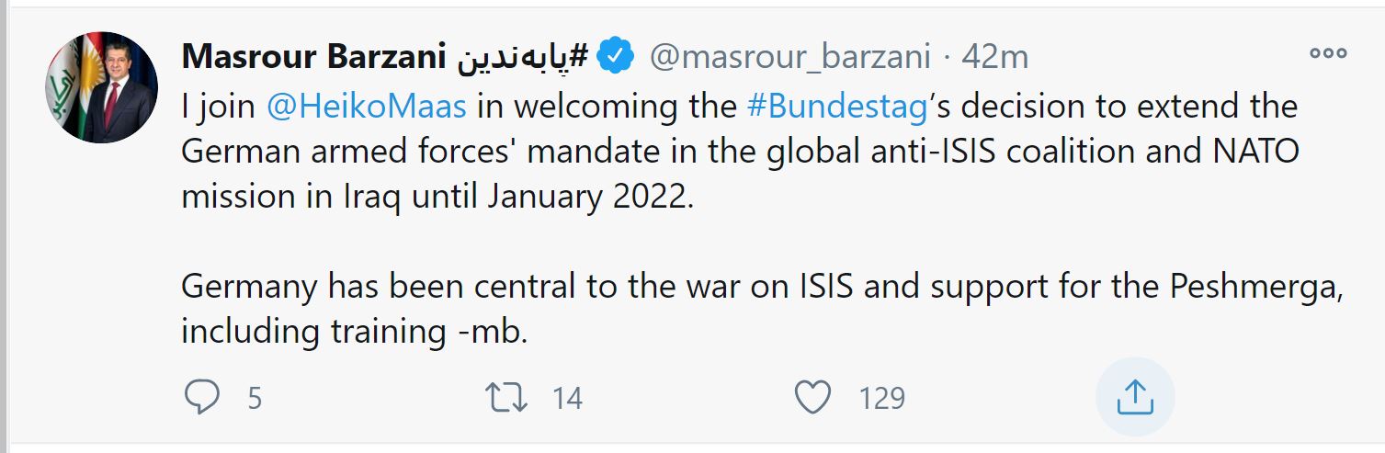Click the 'January 2022' sentence in the tweet
Viewport: 1385px width, 453px height.
tap(436, 198)
